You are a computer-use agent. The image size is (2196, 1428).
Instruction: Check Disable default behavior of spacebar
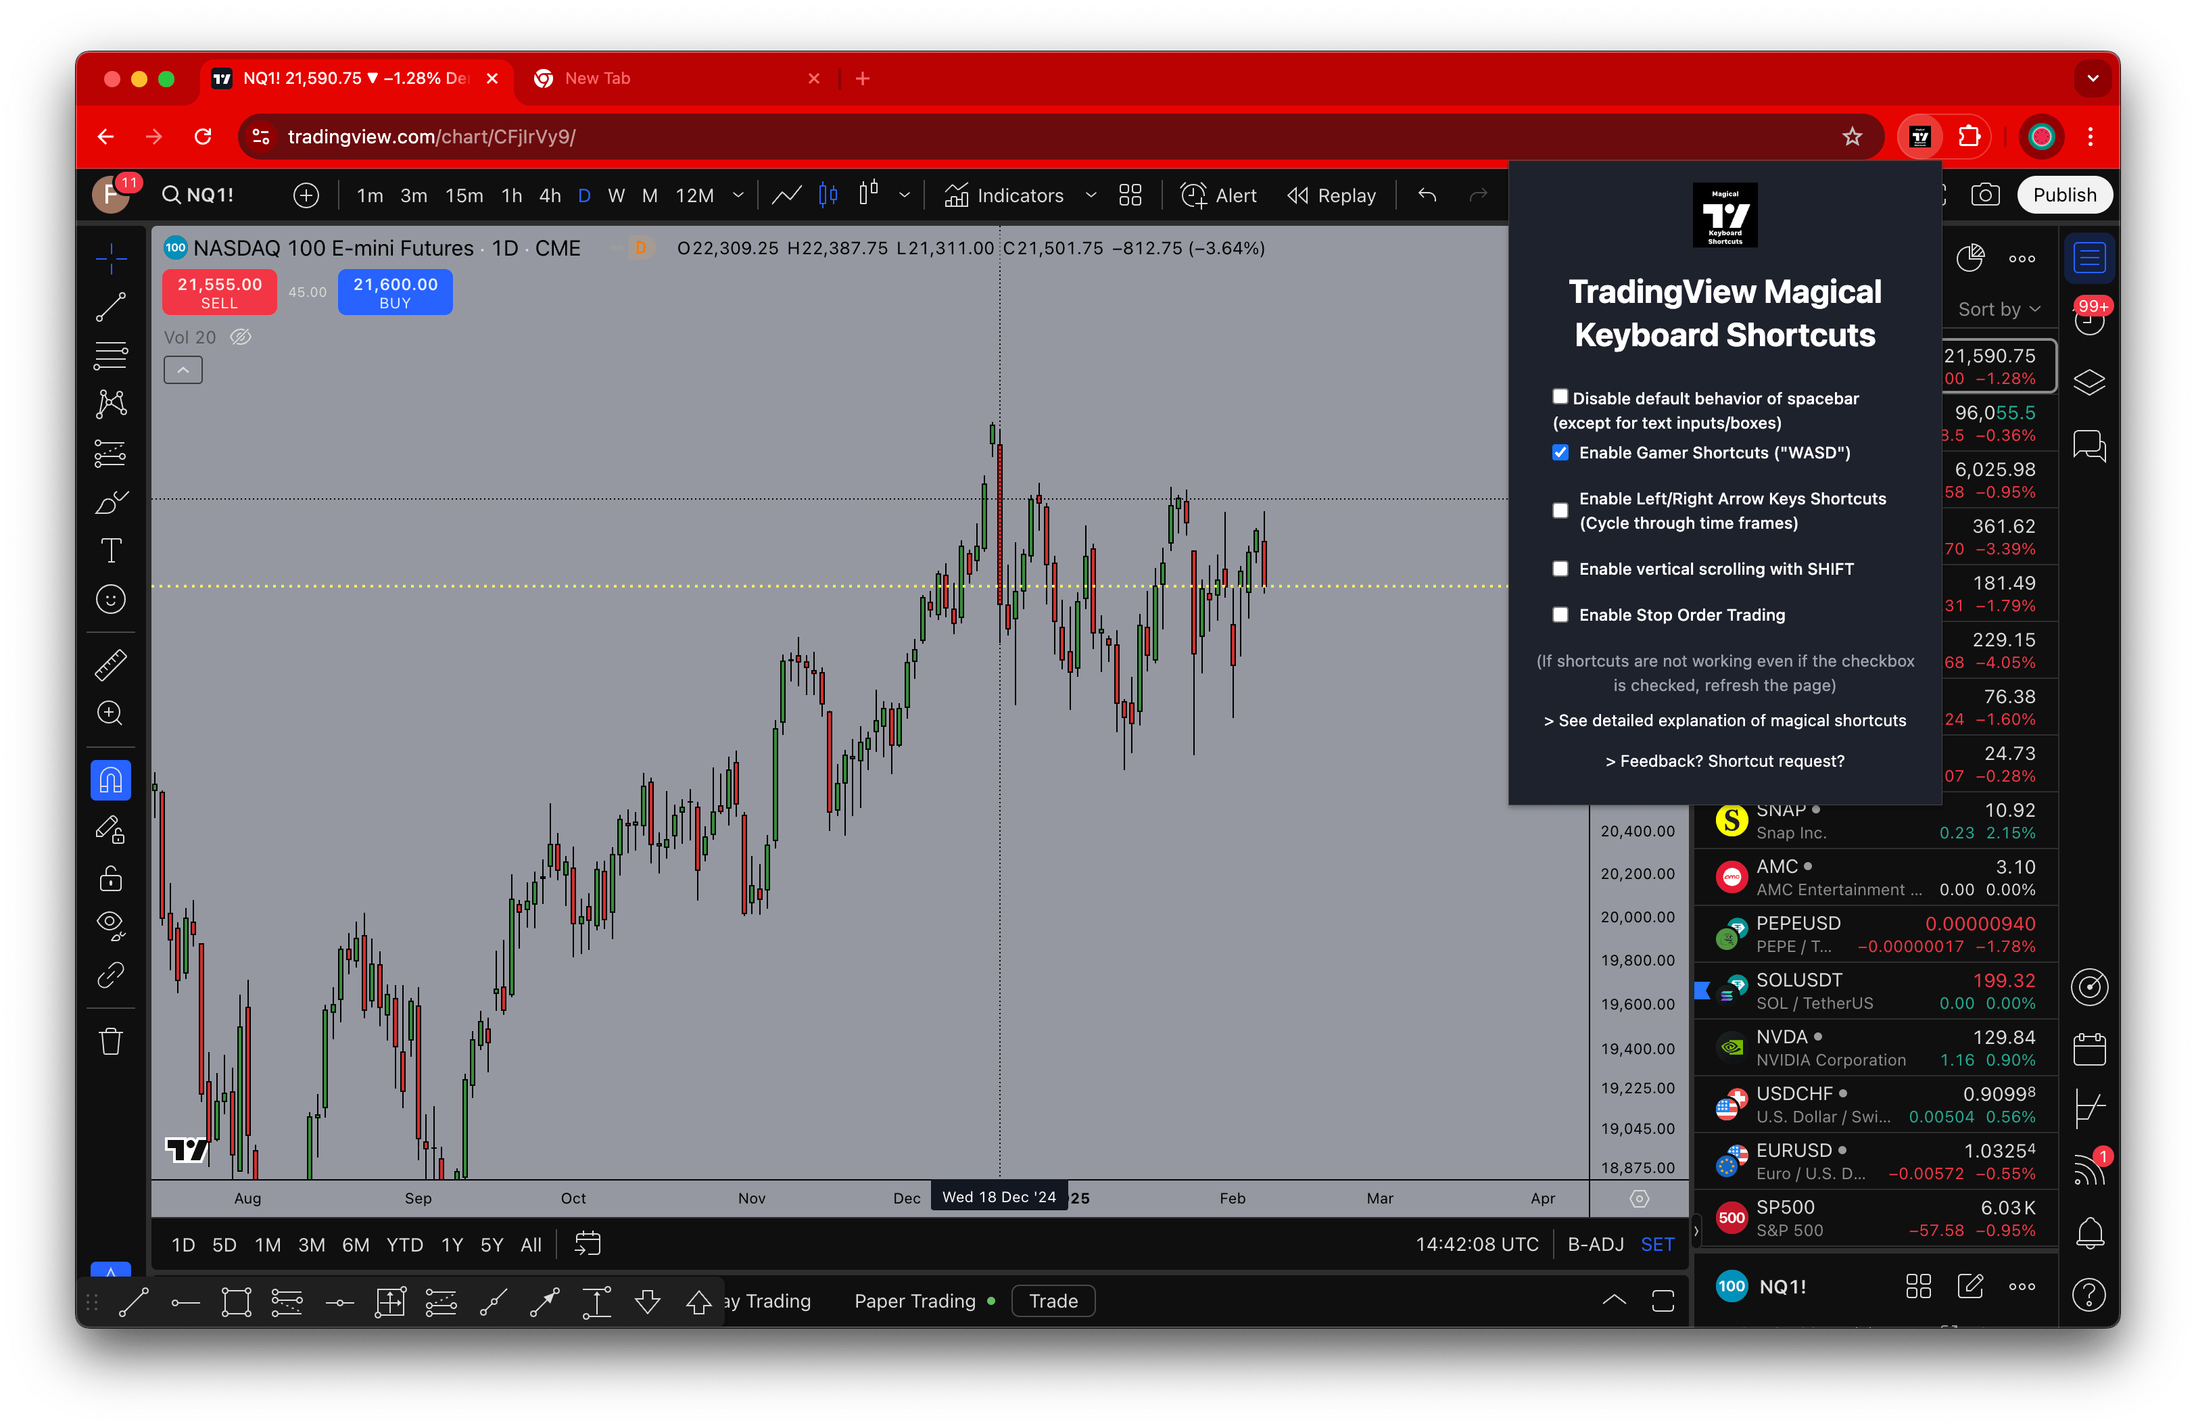(1560, 397)
